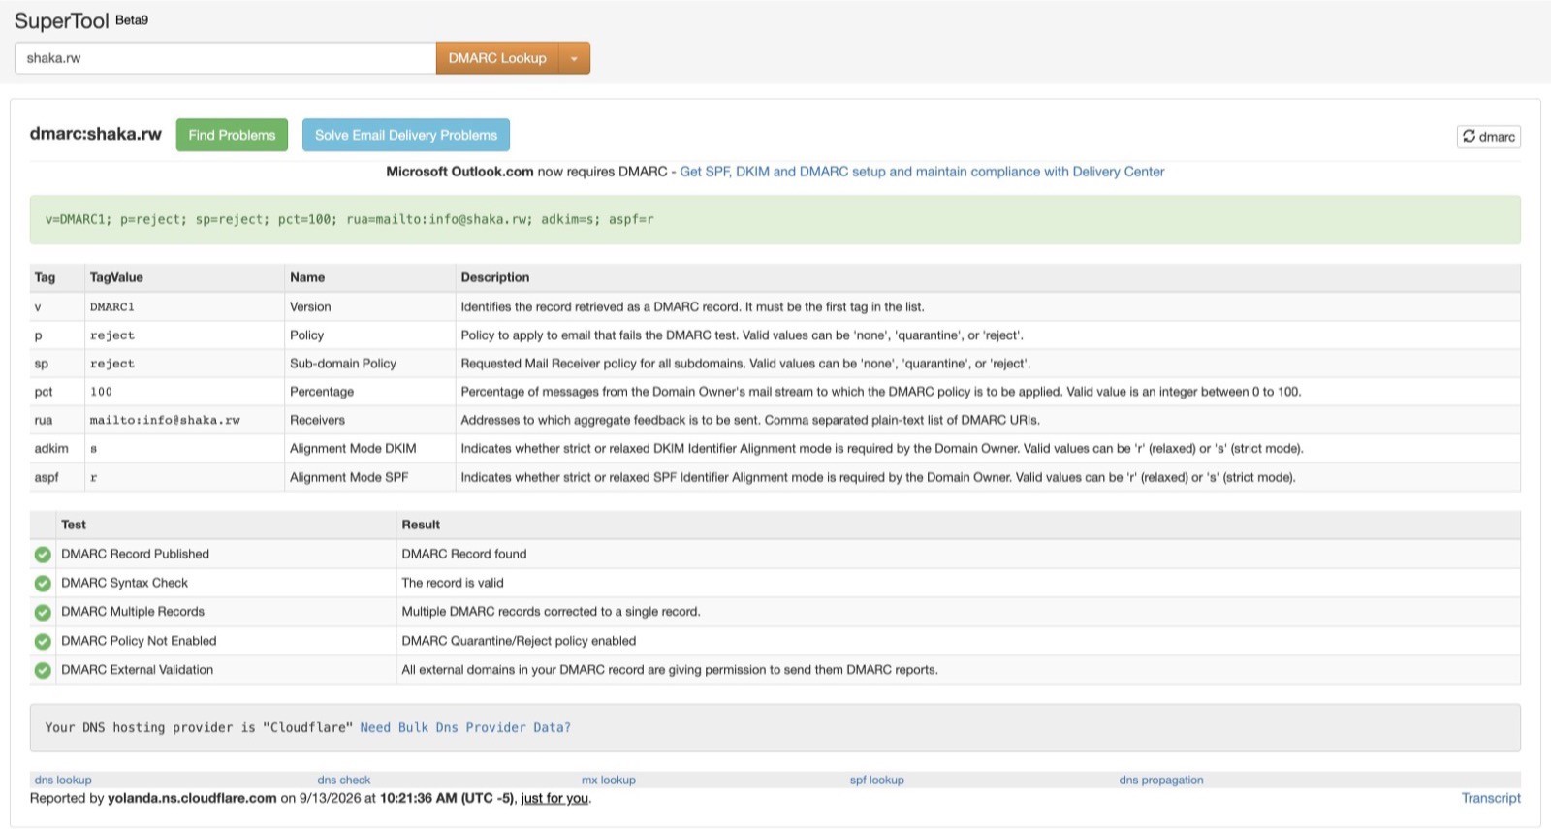Click the green check icon beside DMARC Record Published
The image size is (1551, 829).
43,555
